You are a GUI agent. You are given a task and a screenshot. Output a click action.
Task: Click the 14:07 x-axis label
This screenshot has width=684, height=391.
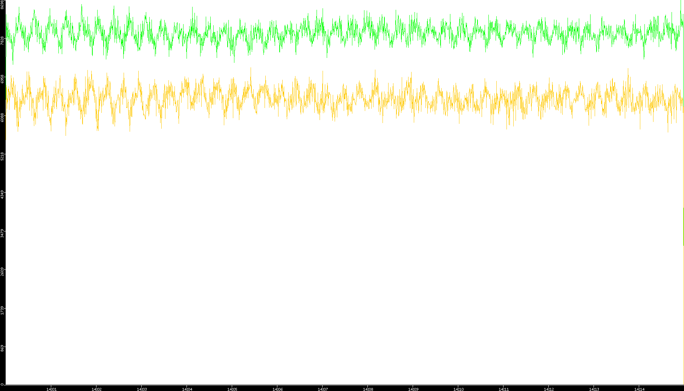click(x=323, y=389)
